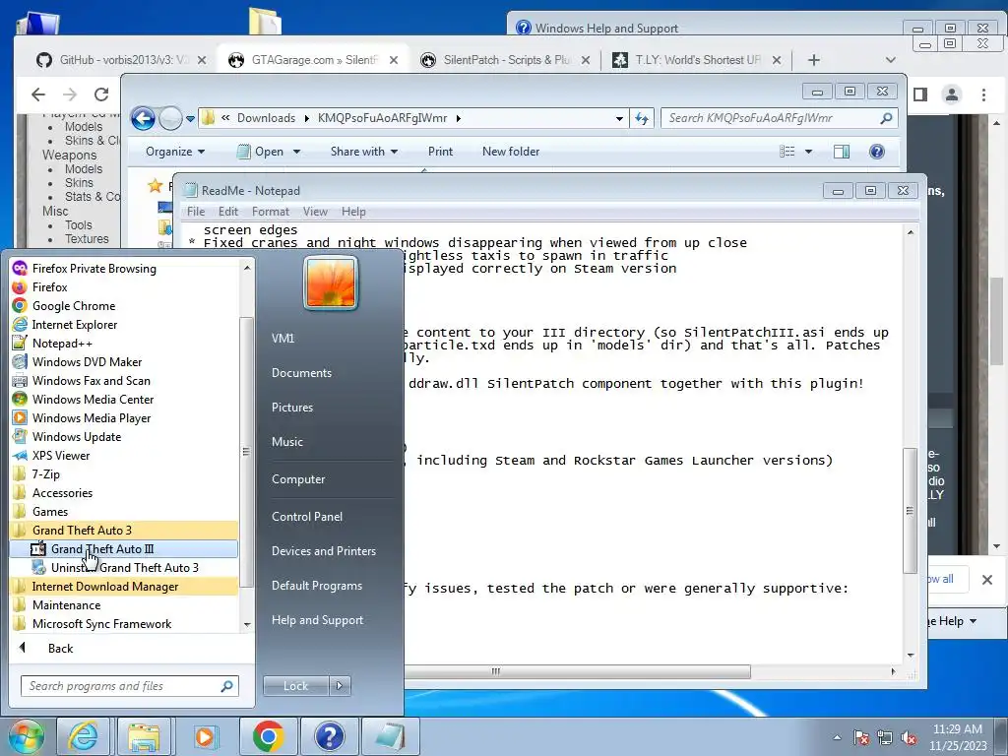Open the change view options dropdown arrow
This screenshot has width=1008, height=756.
coord(809,152)
